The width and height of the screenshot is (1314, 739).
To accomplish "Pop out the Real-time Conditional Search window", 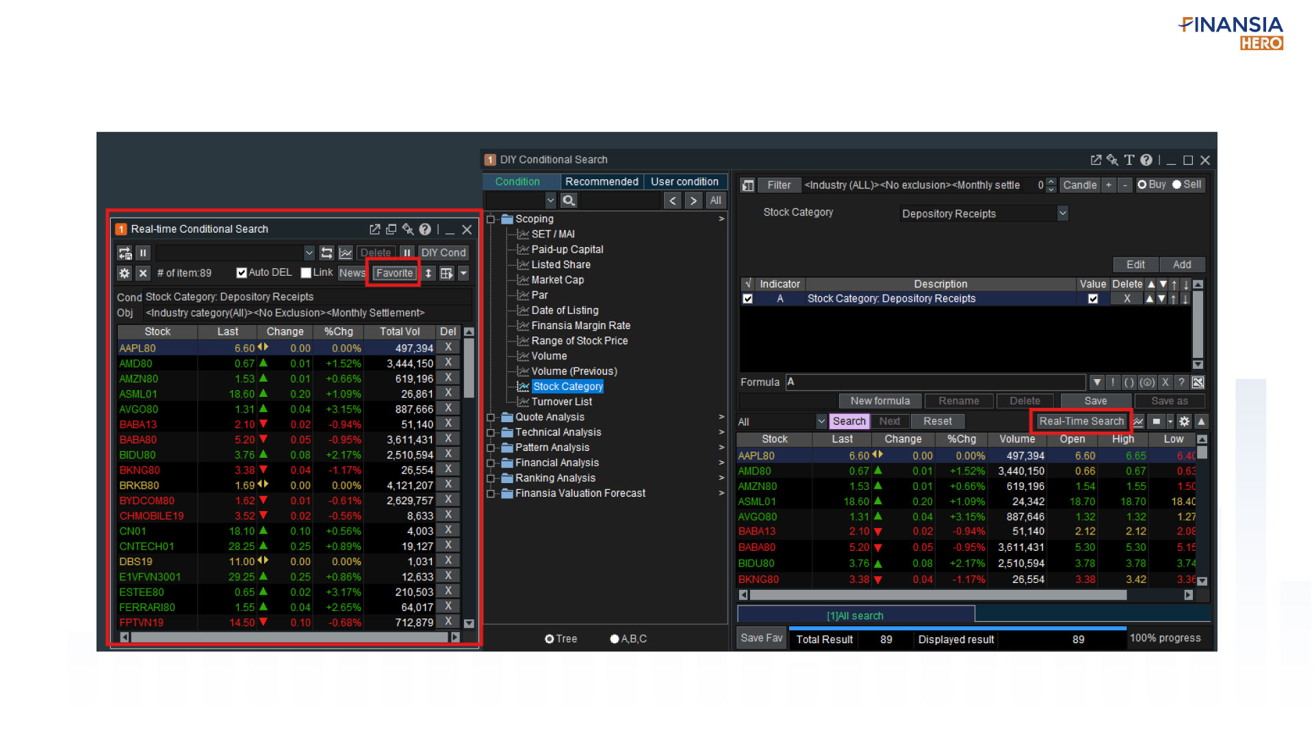I will 374,229.
